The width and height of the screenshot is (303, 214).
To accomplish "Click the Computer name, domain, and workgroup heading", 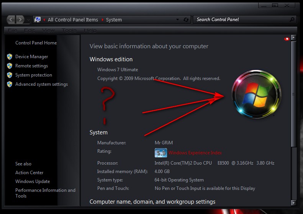I will click(152, 202).
